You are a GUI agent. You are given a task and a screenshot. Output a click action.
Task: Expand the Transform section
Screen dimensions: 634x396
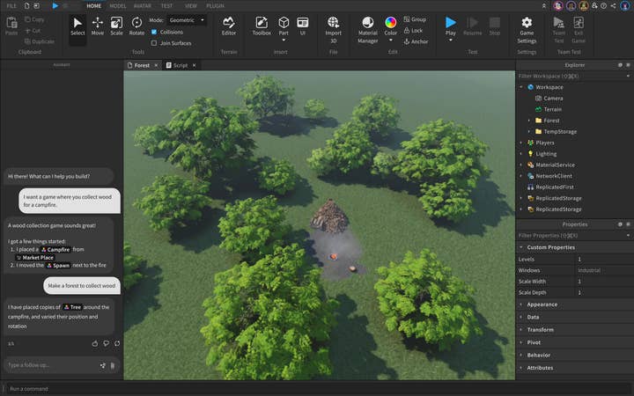click(x=521, y=329)
